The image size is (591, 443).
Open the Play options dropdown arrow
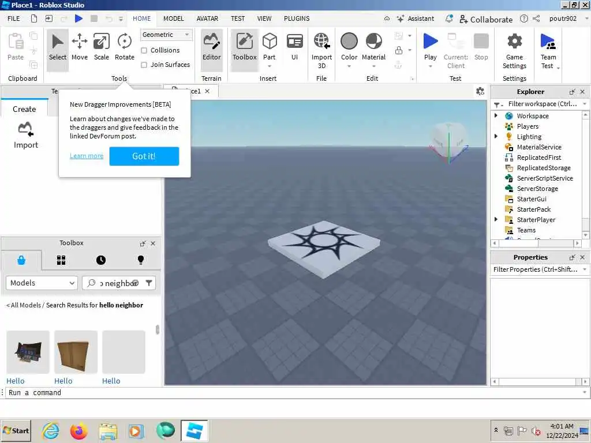pos(430,66)
